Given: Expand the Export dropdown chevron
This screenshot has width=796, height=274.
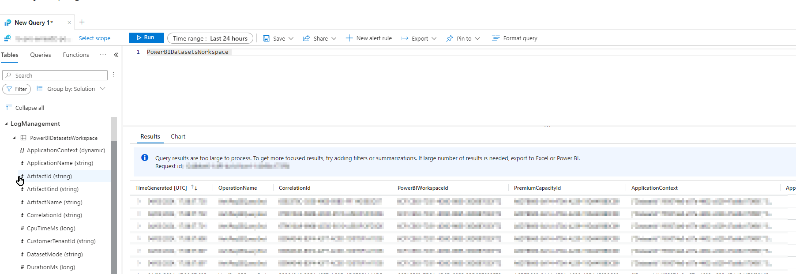Looking at the screenshot, I should [x=434, y=38].
